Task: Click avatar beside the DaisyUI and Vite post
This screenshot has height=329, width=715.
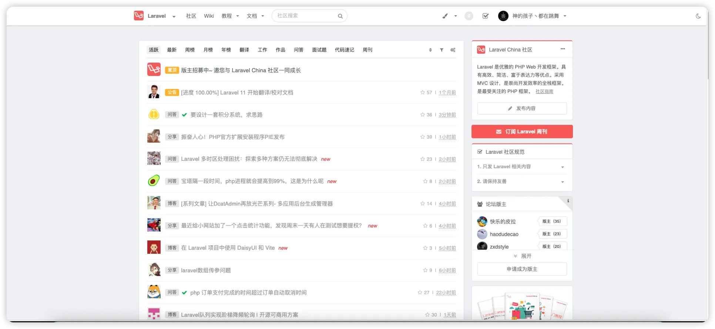Action: coord(154,247)
